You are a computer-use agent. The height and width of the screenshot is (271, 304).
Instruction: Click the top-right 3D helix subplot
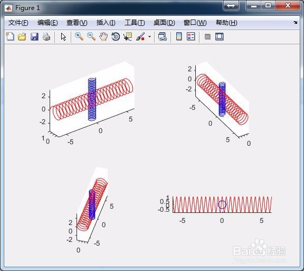pyautogui.click(x=222, y=100)
